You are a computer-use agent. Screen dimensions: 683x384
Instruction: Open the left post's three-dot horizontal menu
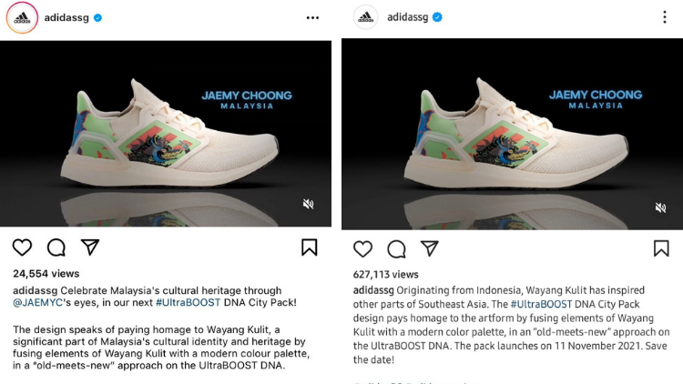click(312, 18)
